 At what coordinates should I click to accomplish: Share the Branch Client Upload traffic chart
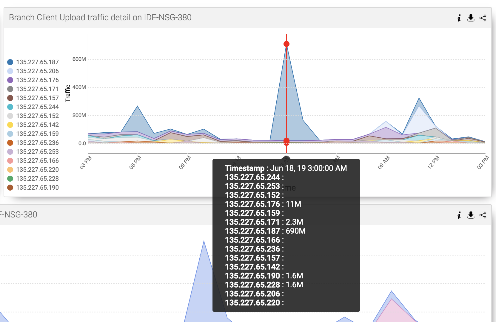483,18
